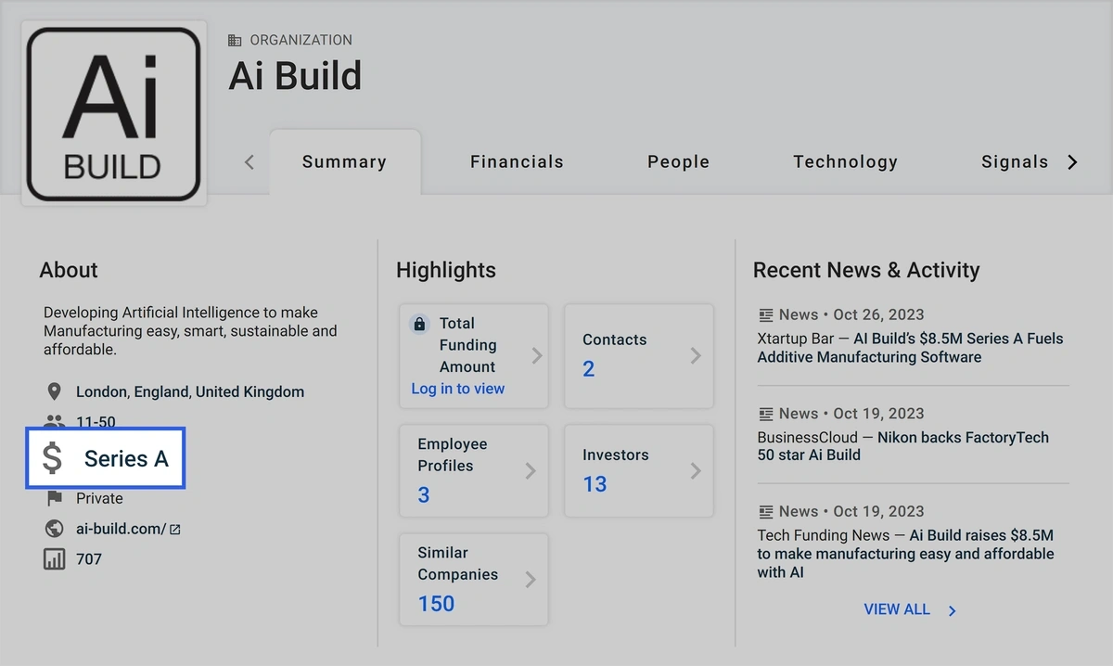Open the Investors count of 13
1113x666 pixels.
pos(595,484)
